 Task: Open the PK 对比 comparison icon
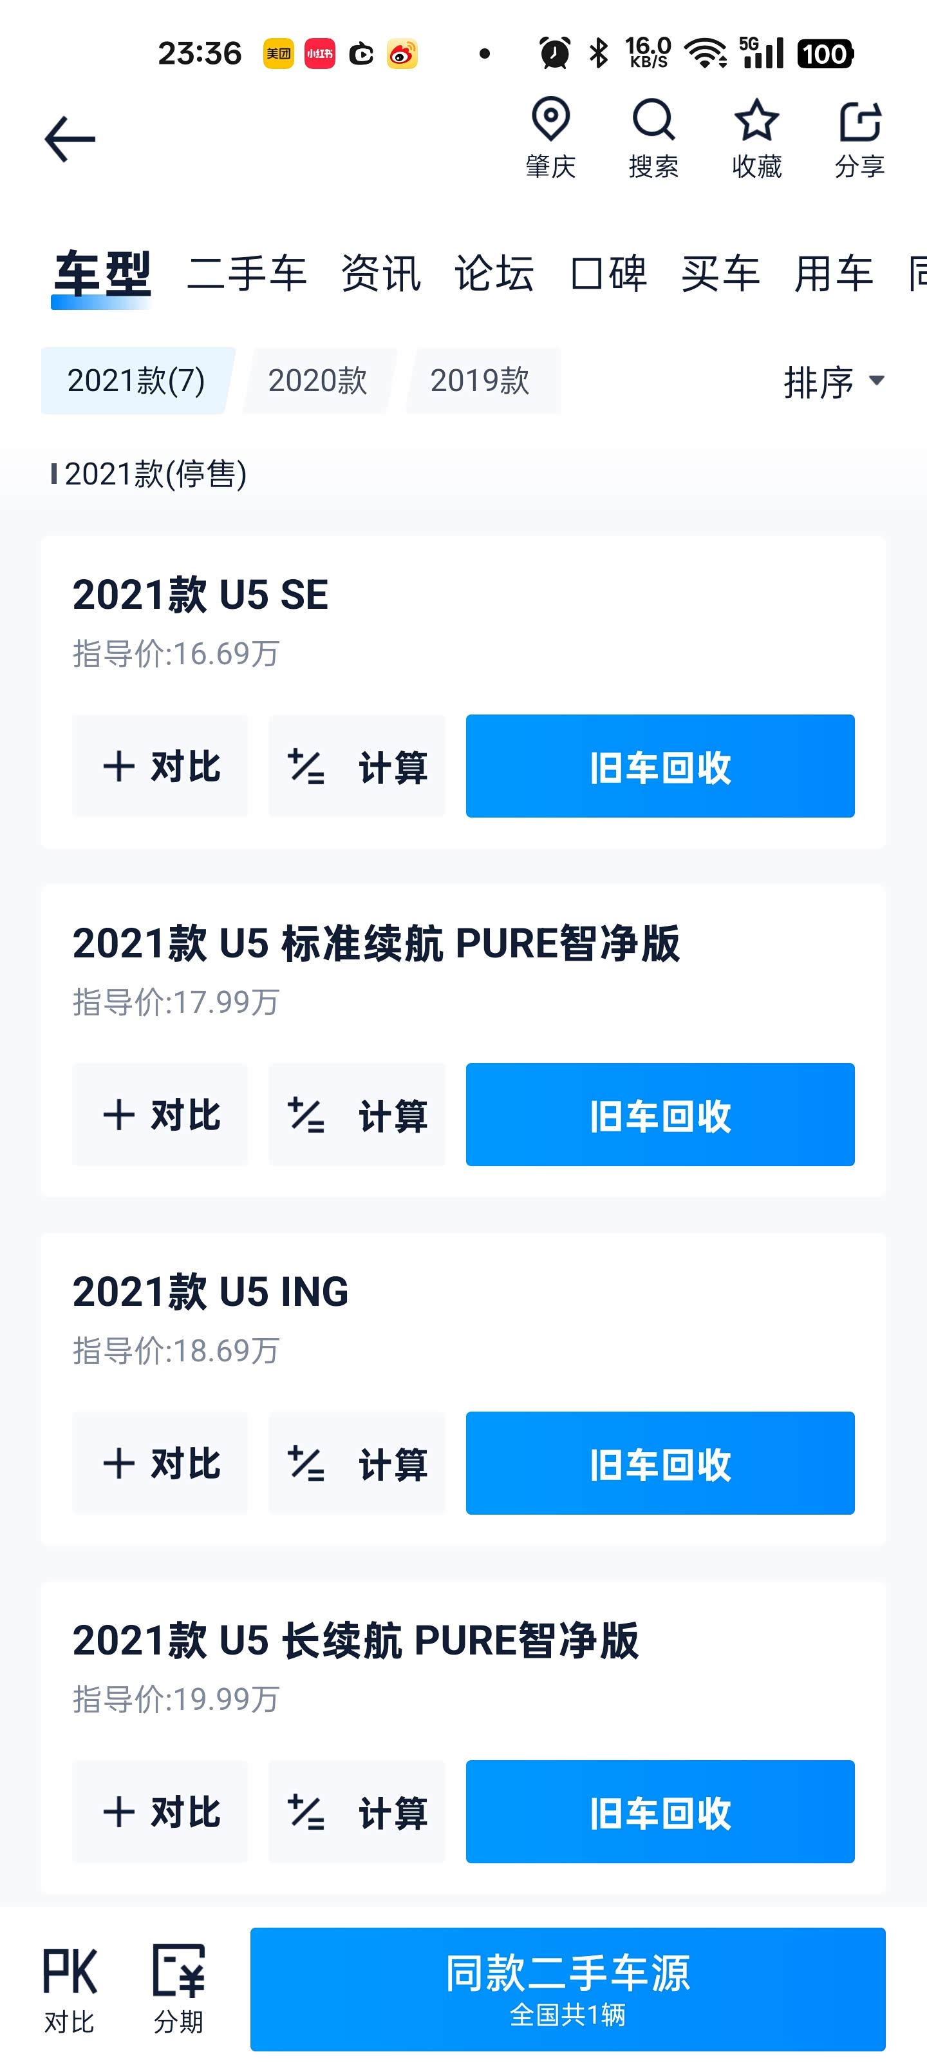pos(69,1988)
